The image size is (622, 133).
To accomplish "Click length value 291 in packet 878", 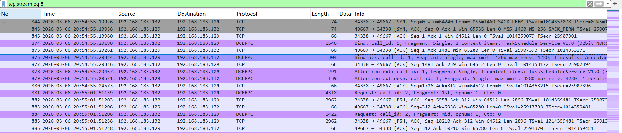I will coord(332,72).
